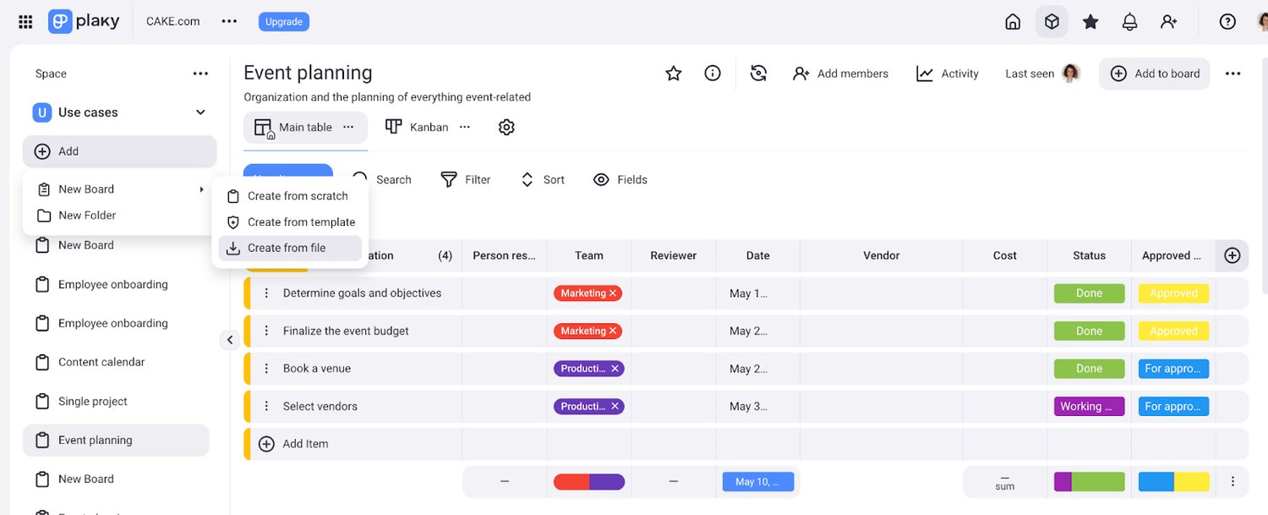The image size is (1268, 515).
Task: Open row menu for Finalize the event budget
Action: coord(266,331)
